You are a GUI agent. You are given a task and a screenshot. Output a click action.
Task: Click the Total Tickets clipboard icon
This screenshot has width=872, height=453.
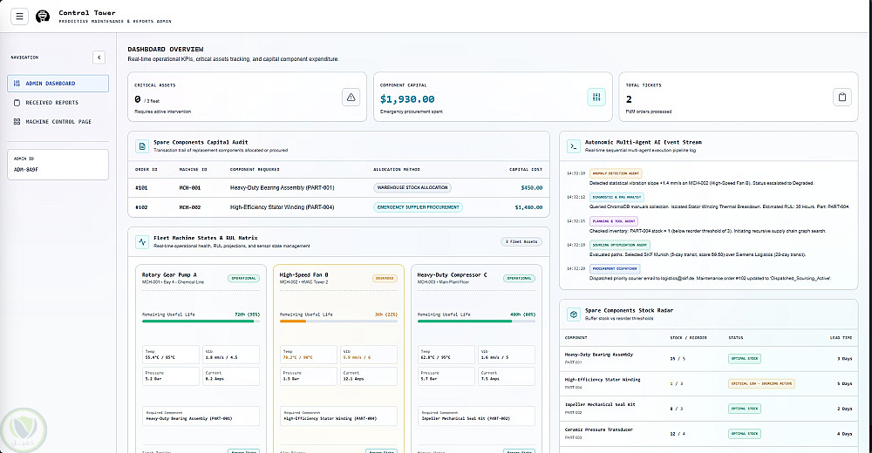coord(842,98)
